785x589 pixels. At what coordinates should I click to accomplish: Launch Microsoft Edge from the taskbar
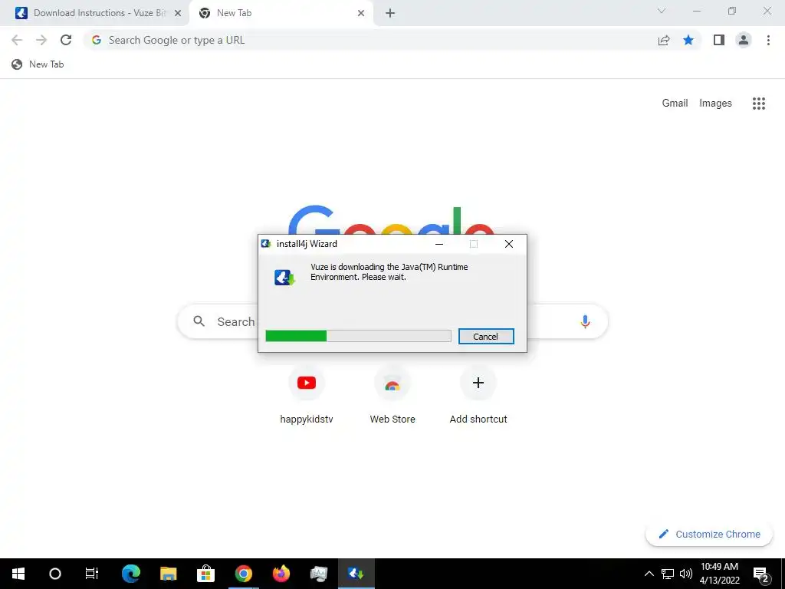[130, 574]
